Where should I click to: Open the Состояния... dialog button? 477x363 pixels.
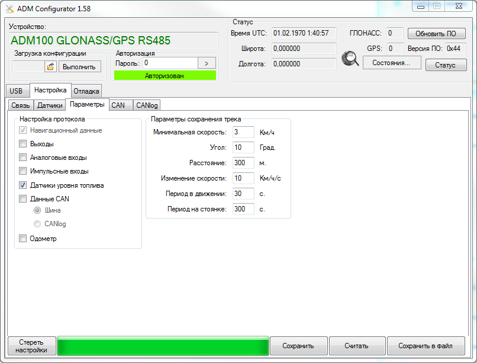click(392, 63)
